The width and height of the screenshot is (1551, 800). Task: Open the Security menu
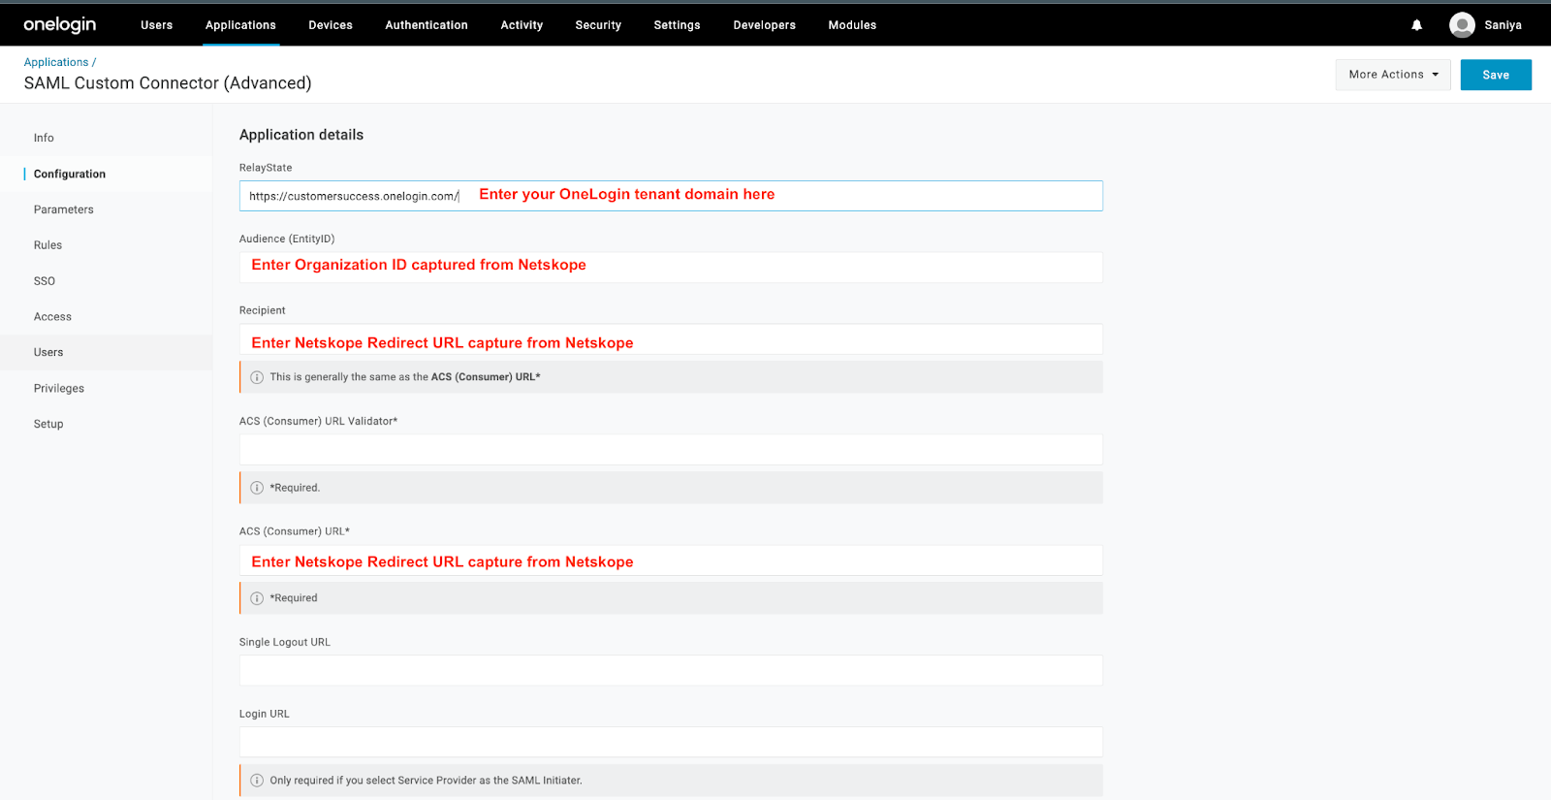(598, 25)
